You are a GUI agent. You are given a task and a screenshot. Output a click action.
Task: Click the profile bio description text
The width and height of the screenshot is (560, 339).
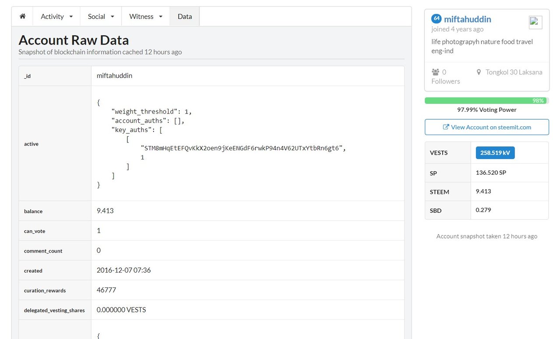pos(482,46)
